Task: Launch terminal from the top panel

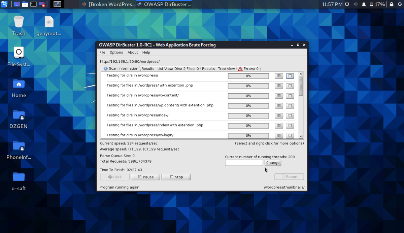Action: [x=33, y=4]
